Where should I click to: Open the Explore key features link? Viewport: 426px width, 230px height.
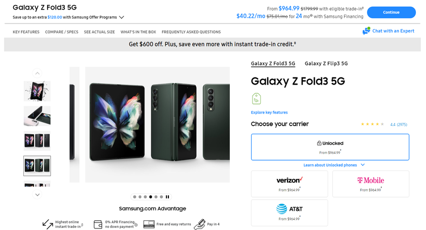coord(269,112)
